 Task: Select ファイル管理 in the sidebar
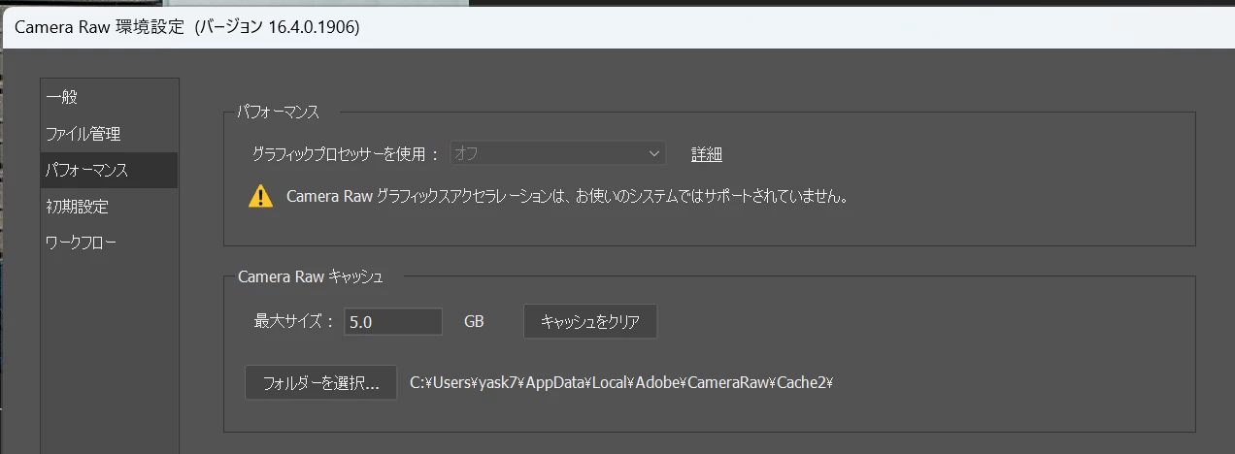[109, 134]
